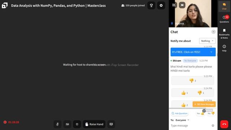Open the settings gear
231x130 pixels.
pos(161,5)
